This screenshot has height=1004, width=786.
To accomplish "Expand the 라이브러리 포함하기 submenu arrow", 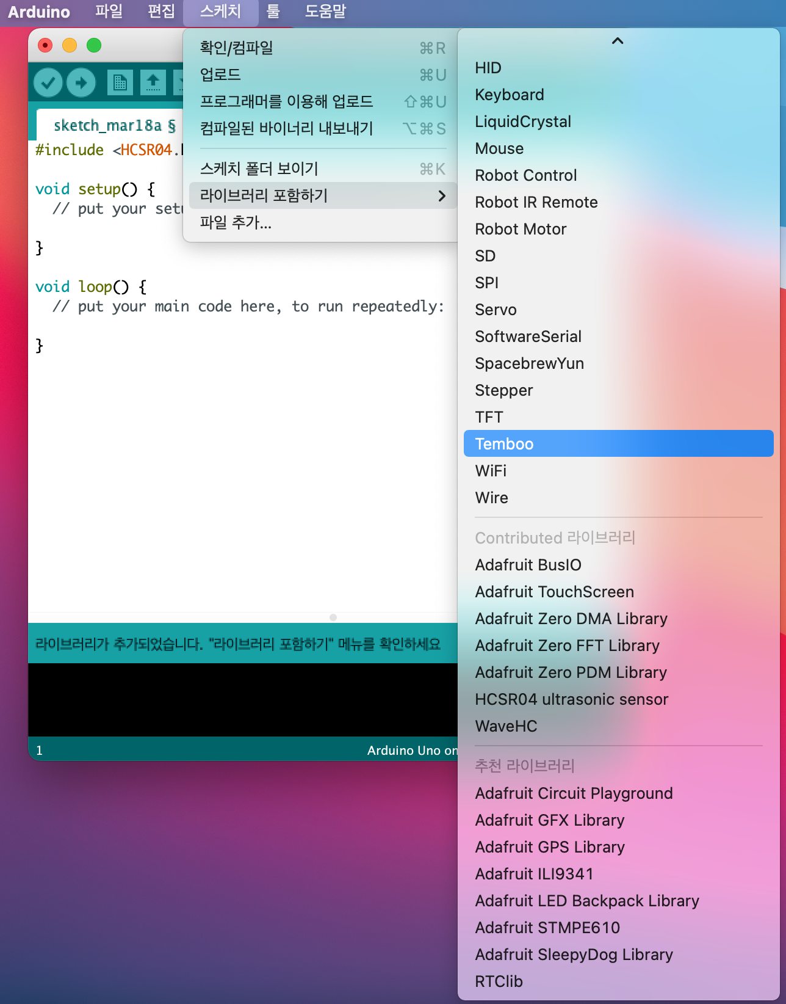I will coord(442,195).
